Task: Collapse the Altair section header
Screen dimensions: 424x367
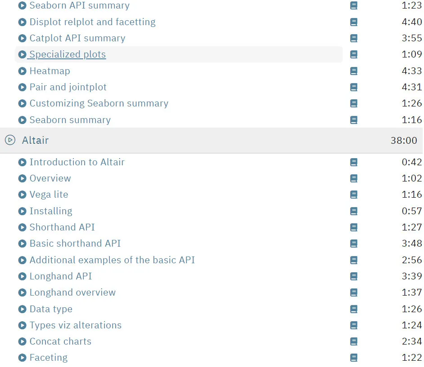Action: [212, 140]
